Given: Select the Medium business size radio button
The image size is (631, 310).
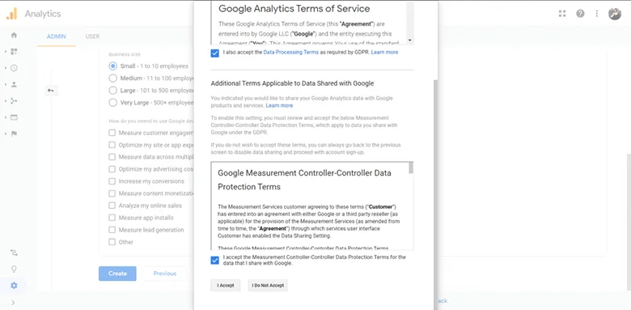Looking at the screenshot, I should pos(113,78).
